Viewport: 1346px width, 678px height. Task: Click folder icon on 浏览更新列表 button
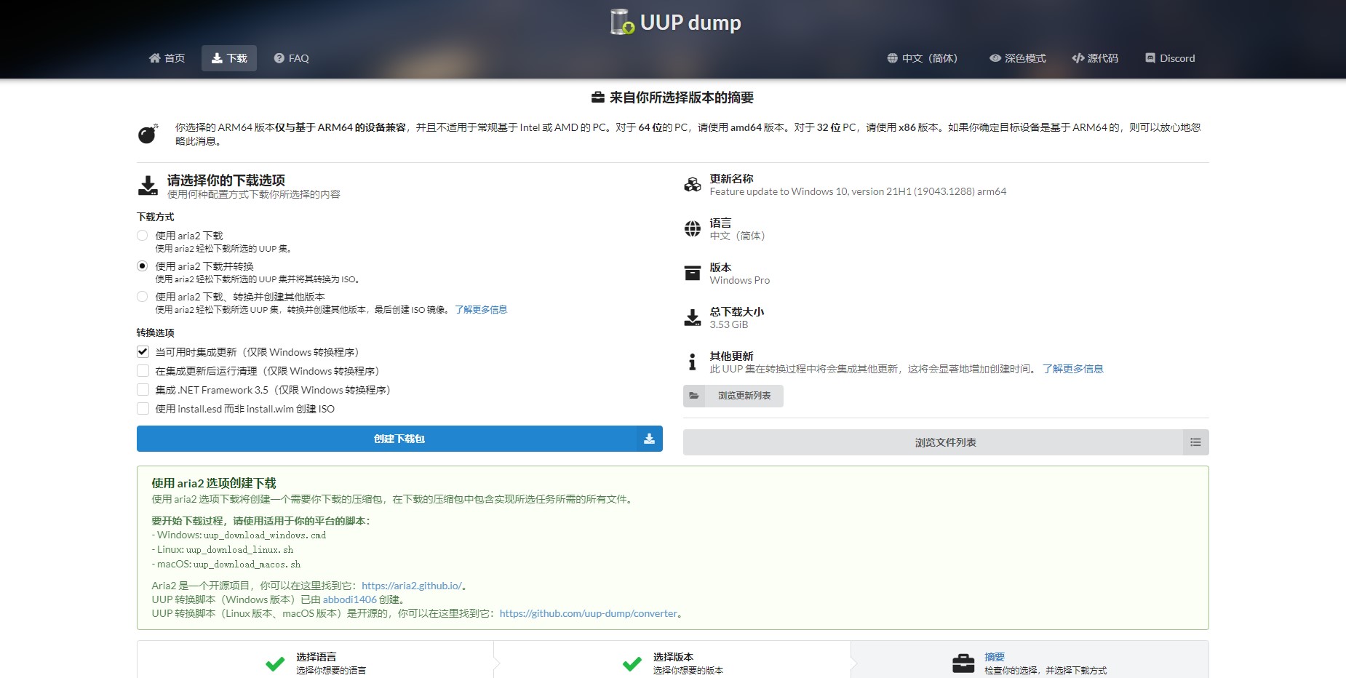pos(694,396)
